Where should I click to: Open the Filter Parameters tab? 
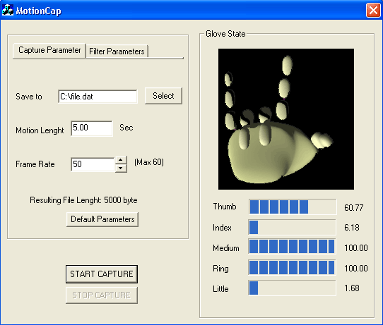[x=117, y=51]
